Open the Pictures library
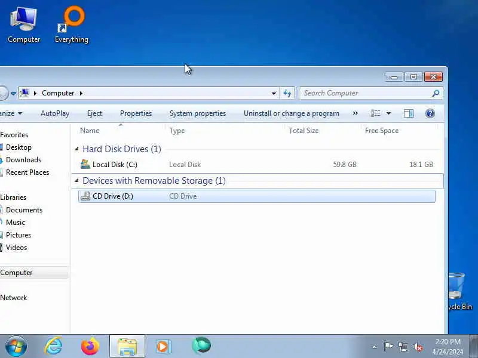Image resolution: width=478 pixels, height=358 pixels. point(19,235)
